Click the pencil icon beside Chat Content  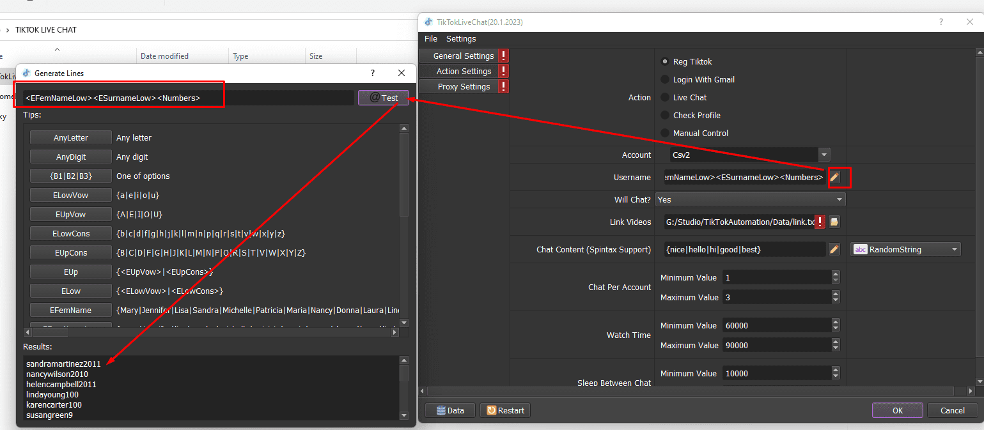[834, 249]
